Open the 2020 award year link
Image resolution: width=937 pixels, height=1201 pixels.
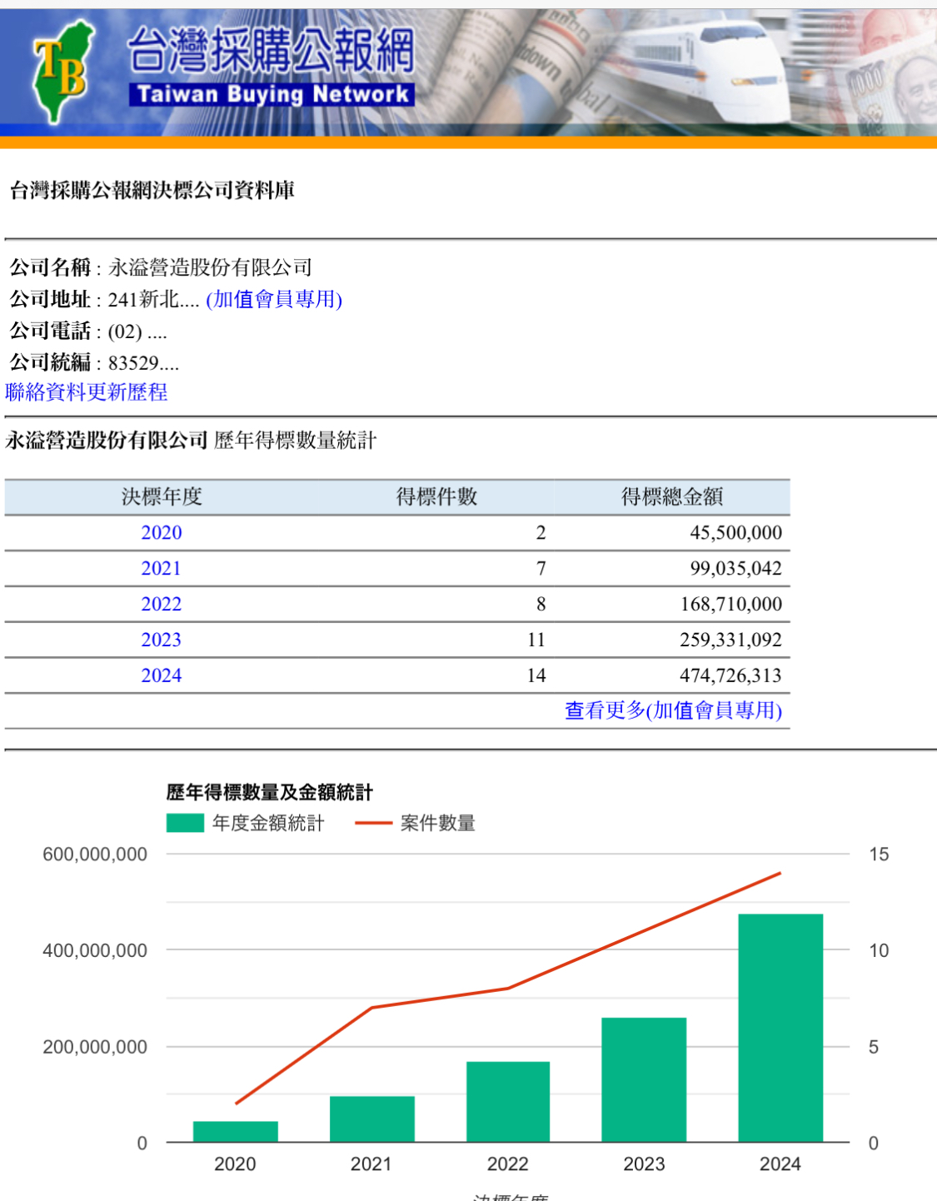point(161,533)
